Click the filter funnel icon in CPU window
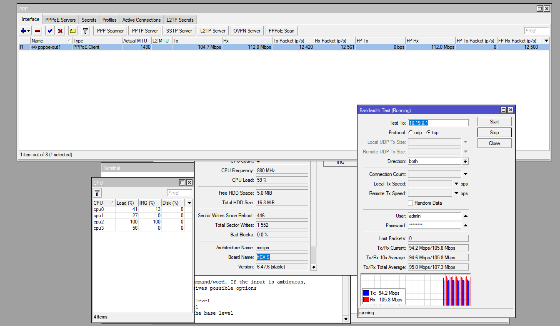The image size is (560, 326). (97, 193)
